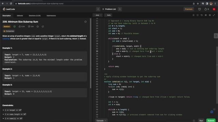Like the problem thumbs up
Viewport: 218px width, 122px height.
point(22,26)
